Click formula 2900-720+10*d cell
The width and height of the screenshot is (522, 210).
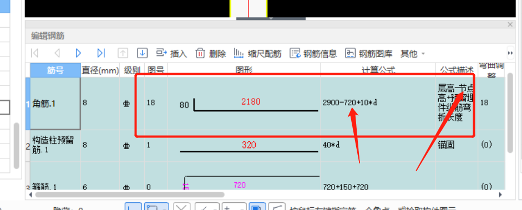(378, 104)
